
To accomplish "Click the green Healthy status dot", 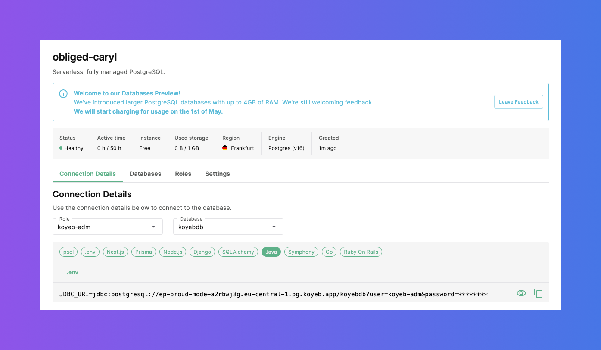I will point(61,148).
